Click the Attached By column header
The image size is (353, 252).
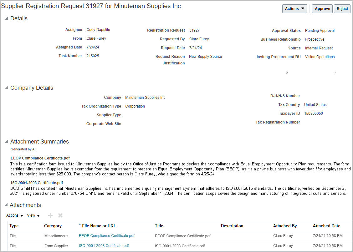(x=285, y=226)
